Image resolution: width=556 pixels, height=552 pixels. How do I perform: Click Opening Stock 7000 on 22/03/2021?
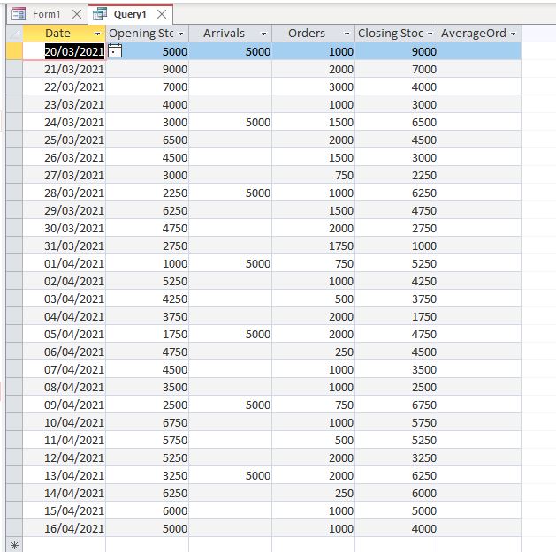pyautogui.click(x=147, y=87)
